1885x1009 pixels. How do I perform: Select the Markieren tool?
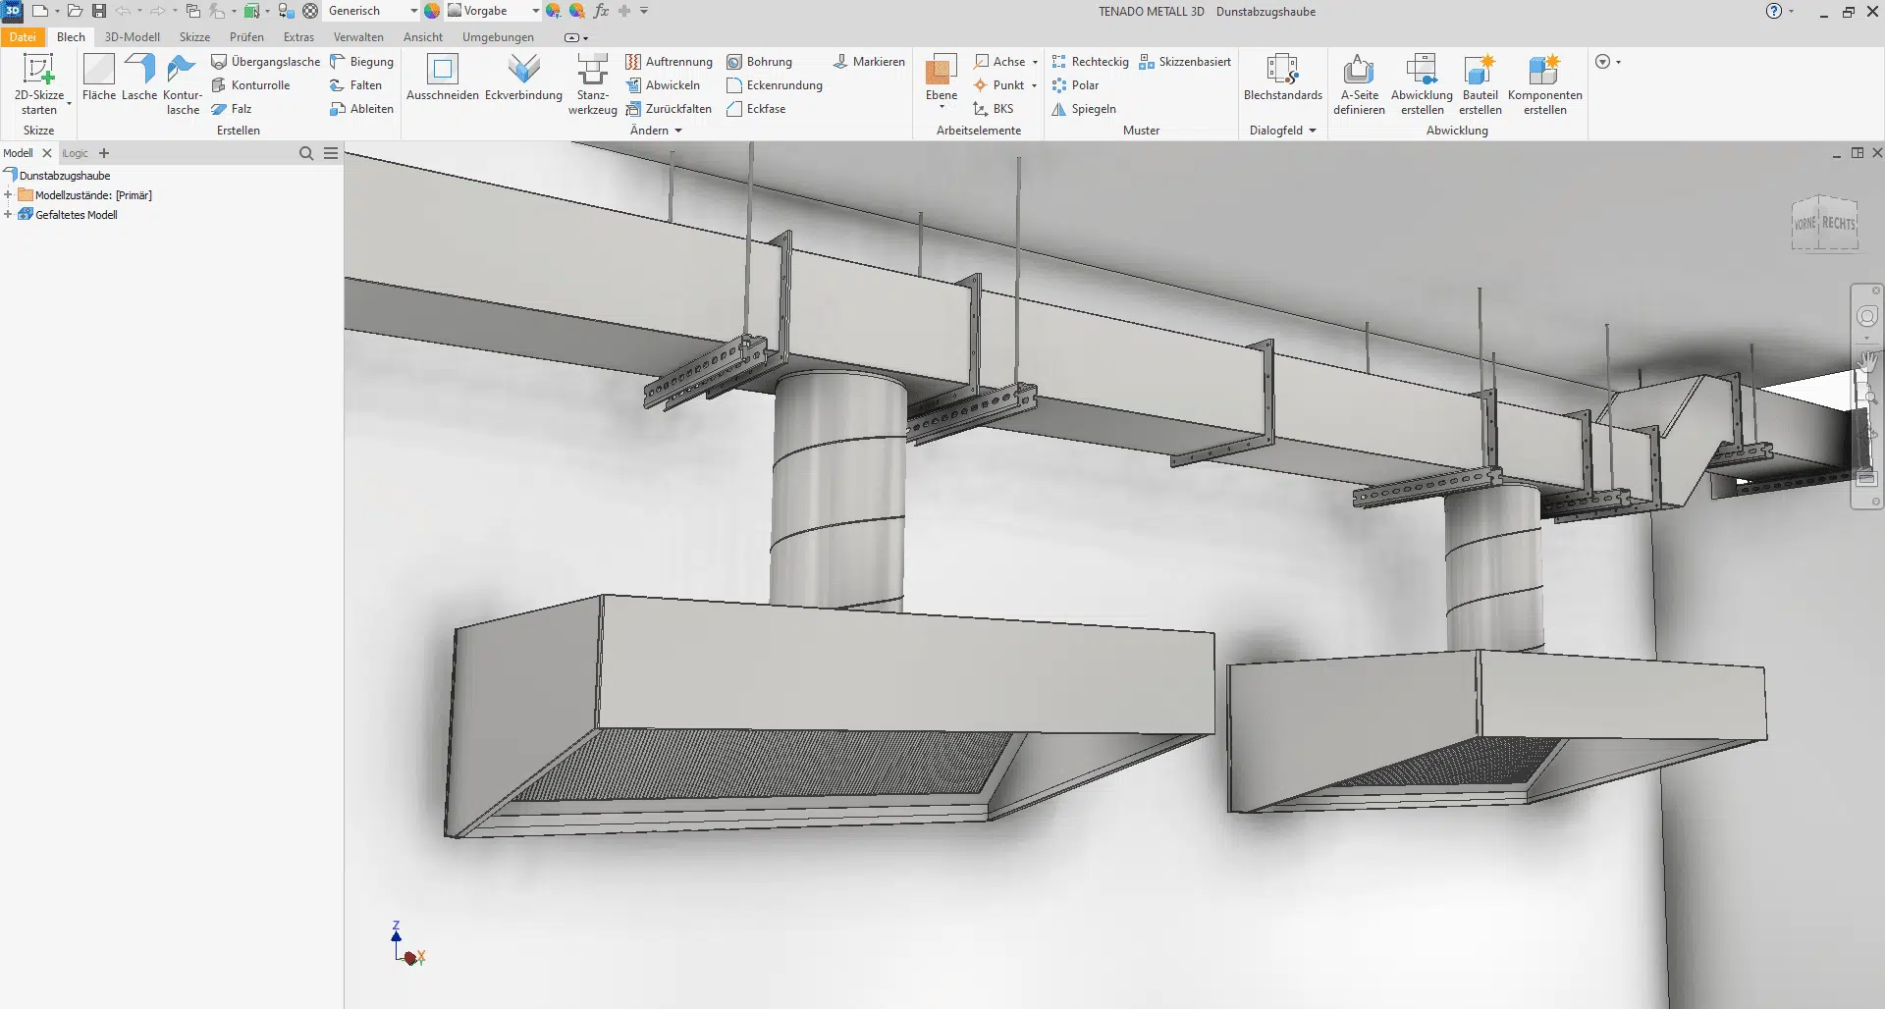click(x=869, y=62)
